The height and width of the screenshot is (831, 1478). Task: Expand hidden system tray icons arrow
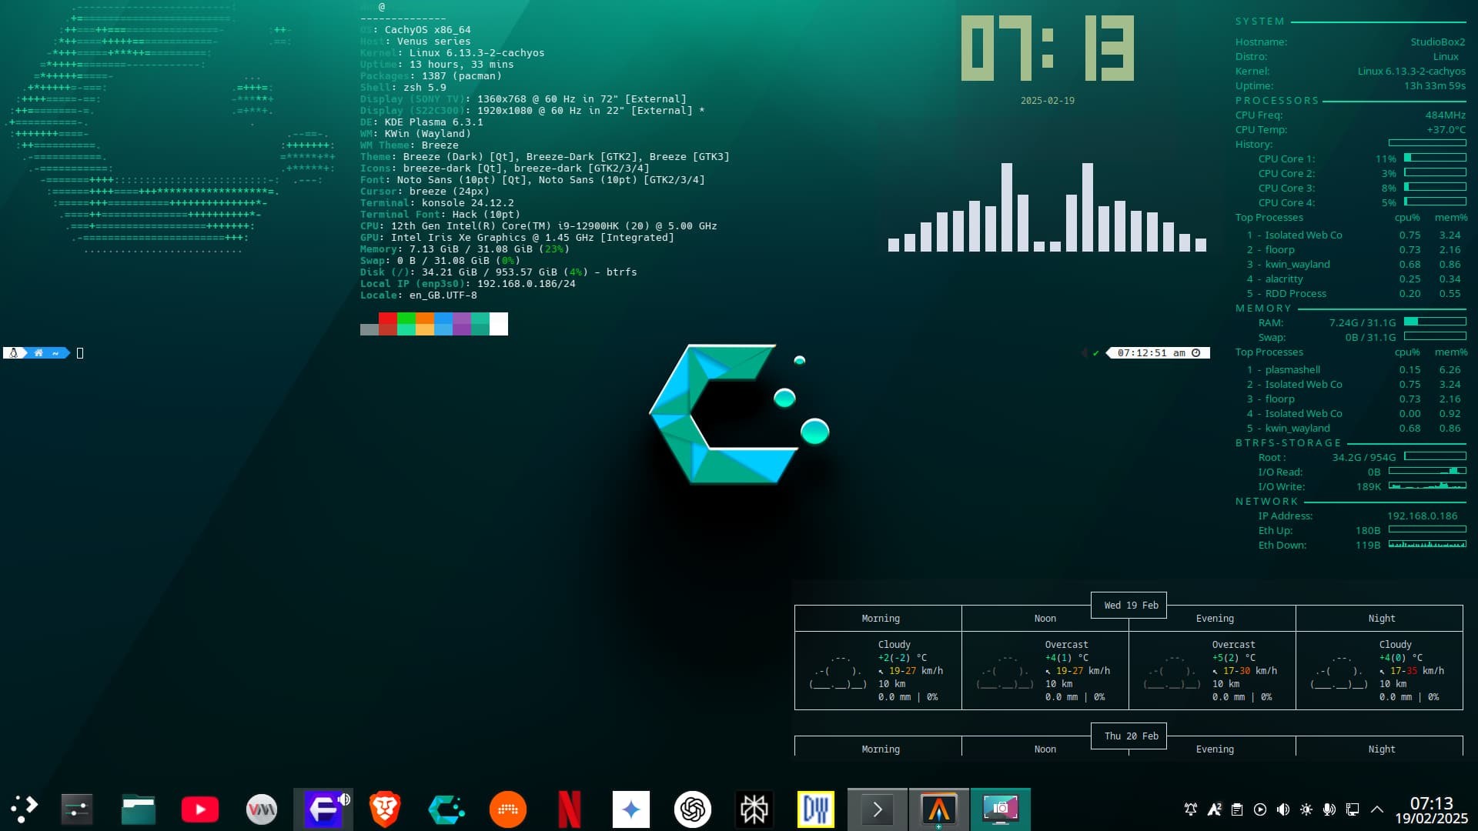click(1377, 809)
